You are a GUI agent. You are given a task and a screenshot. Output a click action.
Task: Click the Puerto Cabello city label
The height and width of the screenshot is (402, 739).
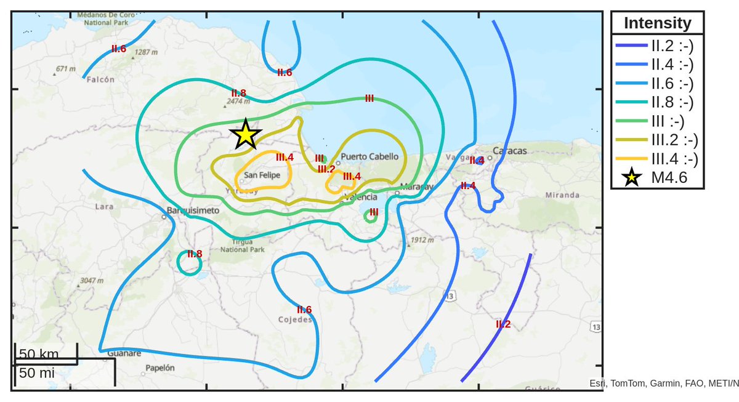click(369, 156)
